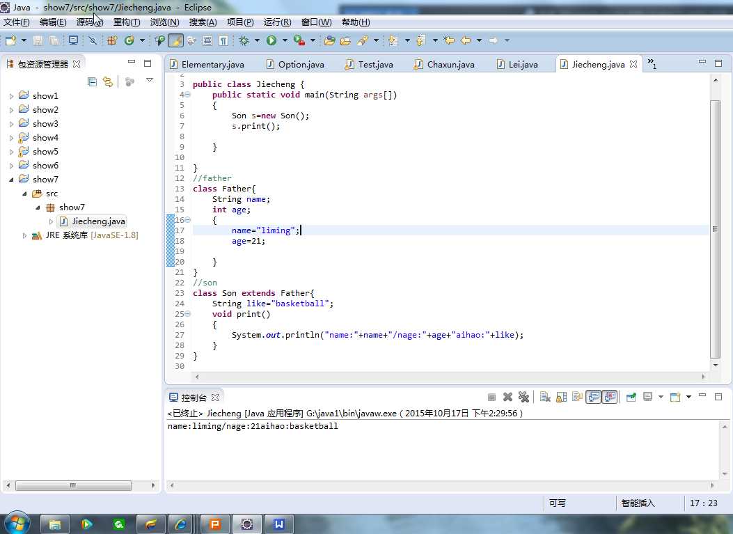Click the Terminate console icon
This screenshot has width=733, height=534.
[x=491, y=398]
